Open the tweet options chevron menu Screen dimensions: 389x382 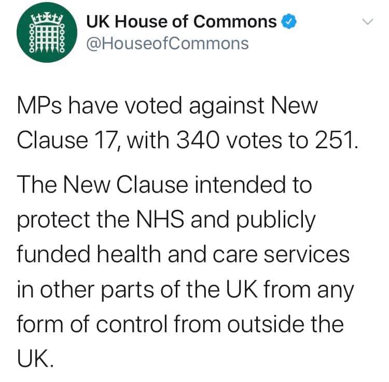(367, 22)
